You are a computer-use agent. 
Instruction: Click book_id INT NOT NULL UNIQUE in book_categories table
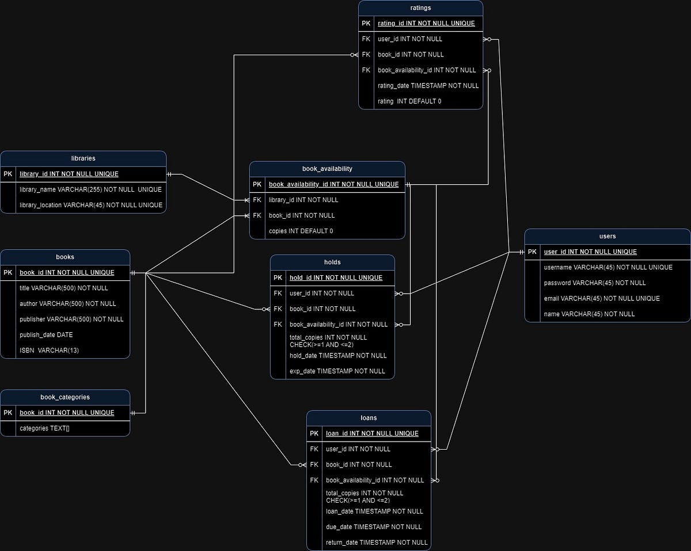pyautogui.click(x=65, y=413)
